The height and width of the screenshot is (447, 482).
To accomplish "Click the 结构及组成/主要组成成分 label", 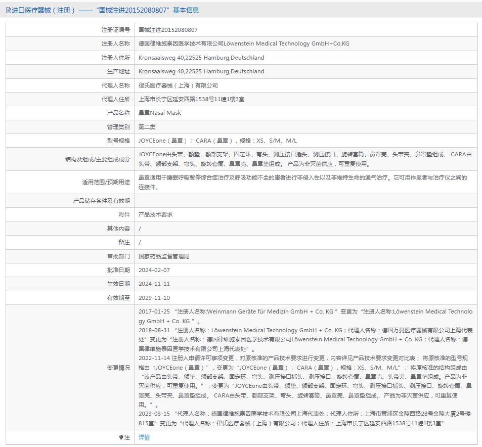I will [x=98, y=159].
